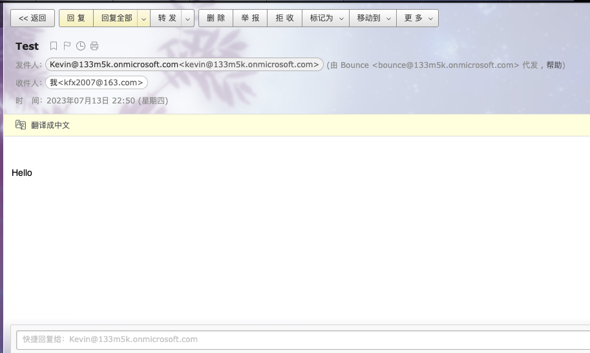Open the 标记为 dropdown

(x=326, y=18)
